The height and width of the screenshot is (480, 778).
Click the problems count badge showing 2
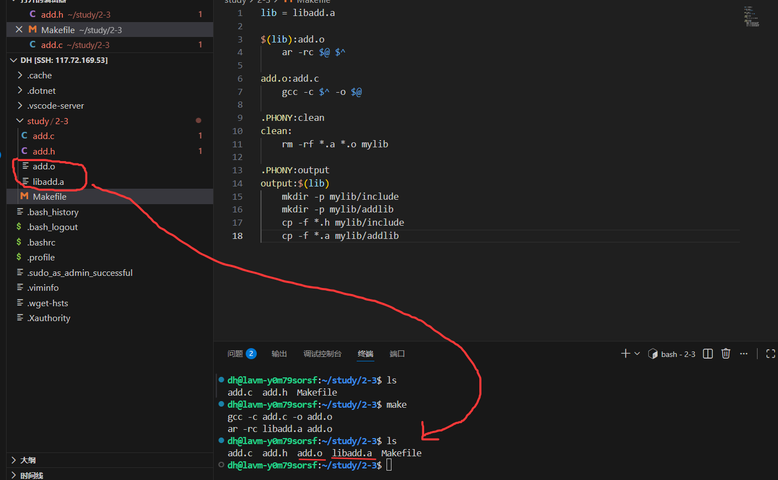click(x=251, y=354)
